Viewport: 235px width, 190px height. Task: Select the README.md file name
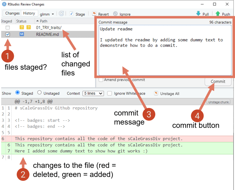(x=47, y=34)
